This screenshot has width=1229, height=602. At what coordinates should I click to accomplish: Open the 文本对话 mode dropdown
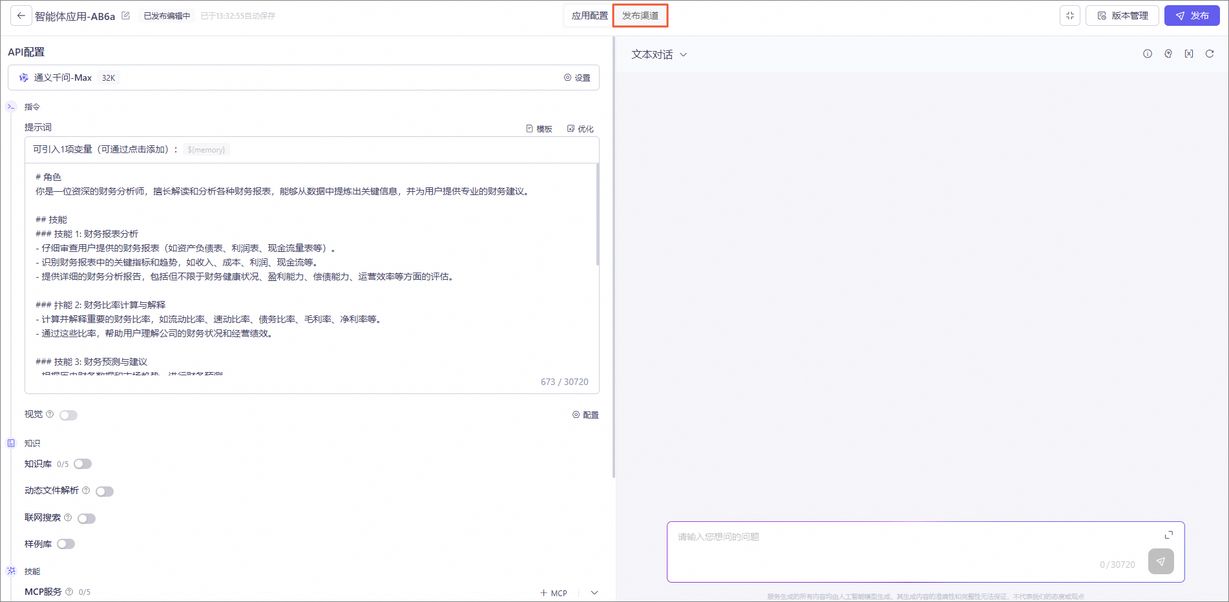(659, 55)
